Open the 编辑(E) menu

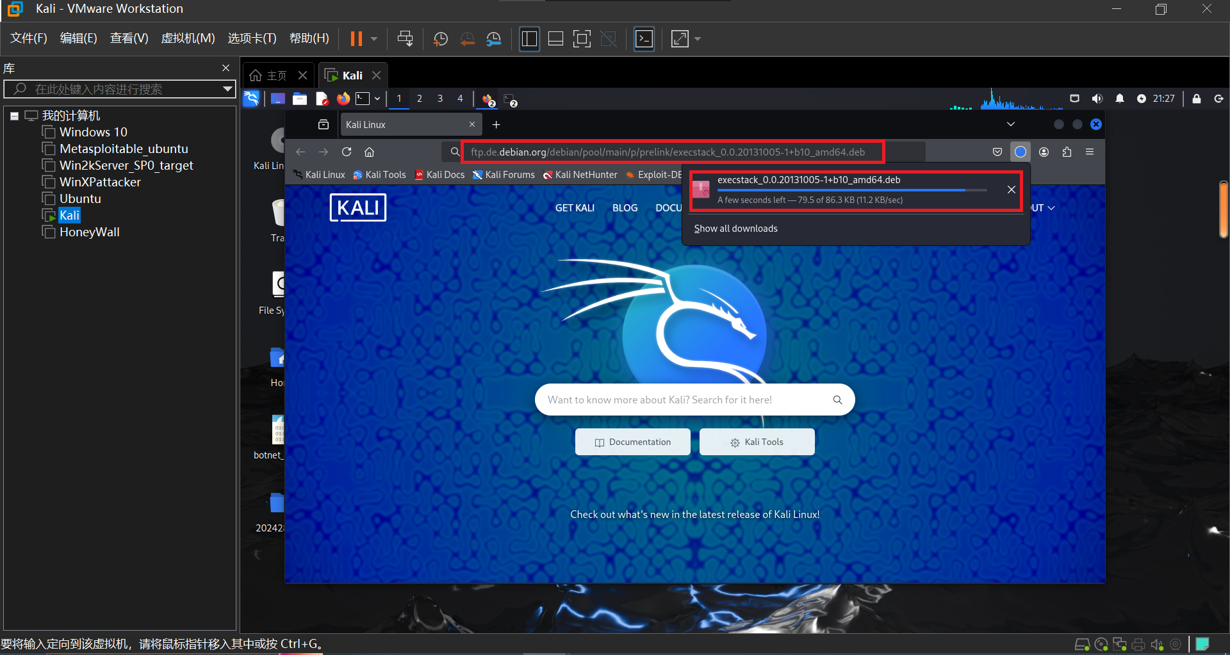tap(78, 38)
